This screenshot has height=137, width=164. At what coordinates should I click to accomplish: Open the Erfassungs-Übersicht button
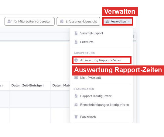(78, 21)
